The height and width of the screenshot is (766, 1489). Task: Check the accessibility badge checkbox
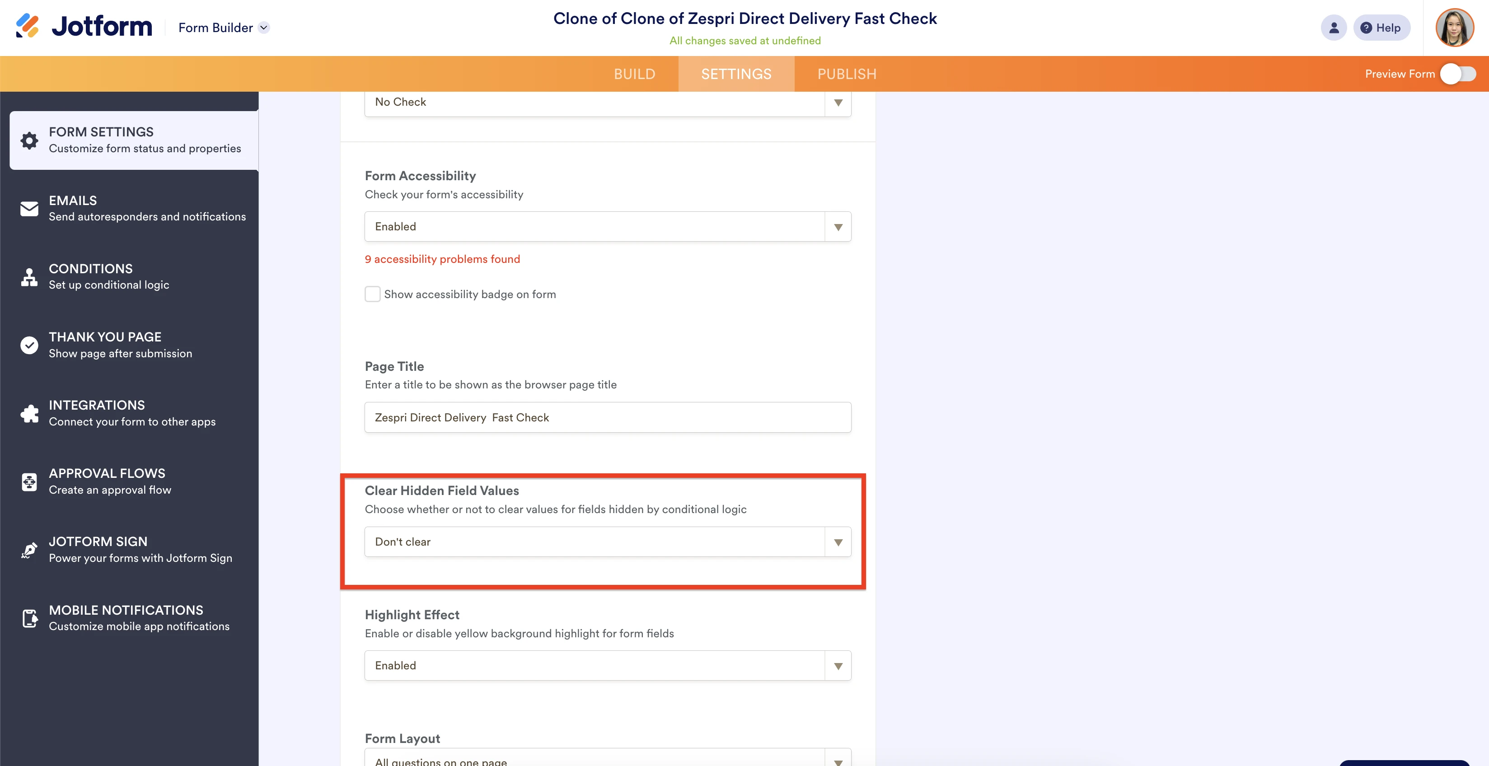[x=373, y=294]
